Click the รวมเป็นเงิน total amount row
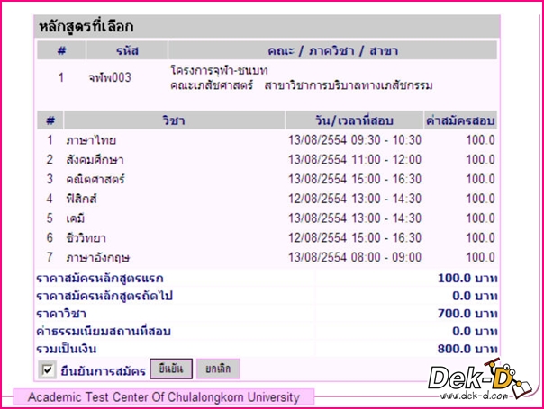 coord(266,349)
